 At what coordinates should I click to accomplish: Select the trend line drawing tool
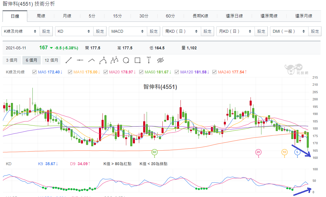point(69,60)
